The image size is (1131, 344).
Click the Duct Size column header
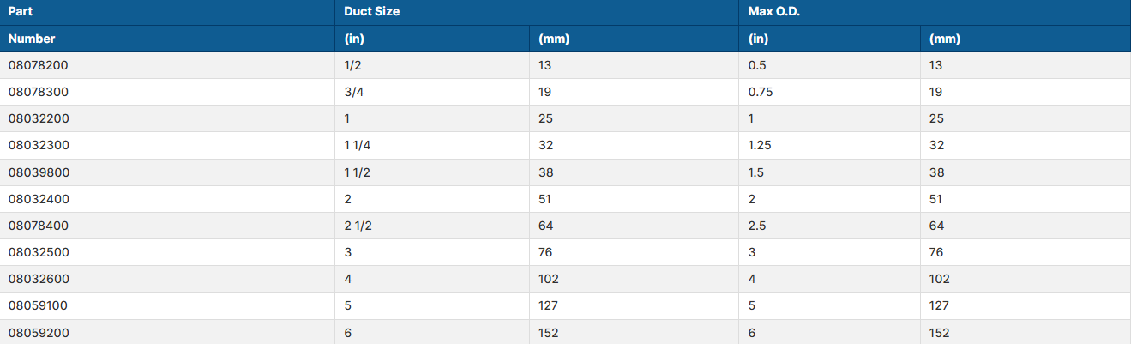[x=371, y=12]
